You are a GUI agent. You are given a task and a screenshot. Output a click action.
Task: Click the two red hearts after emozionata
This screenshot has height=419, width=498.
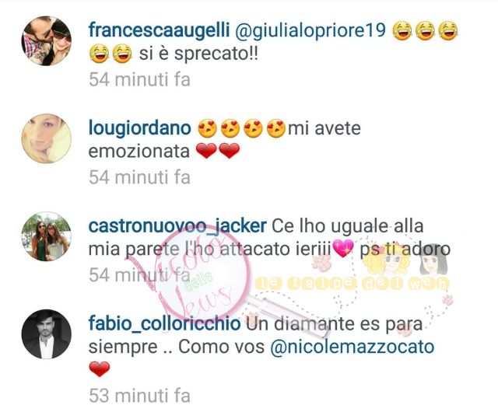pyautogui.click(x=218, y=151)
